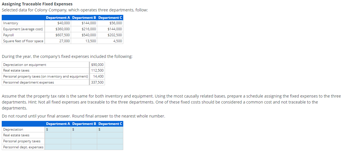Click Department C floor space 4,500
This screenshot has width=346, height=156.
pyautogui.click(x=118, y=41)
